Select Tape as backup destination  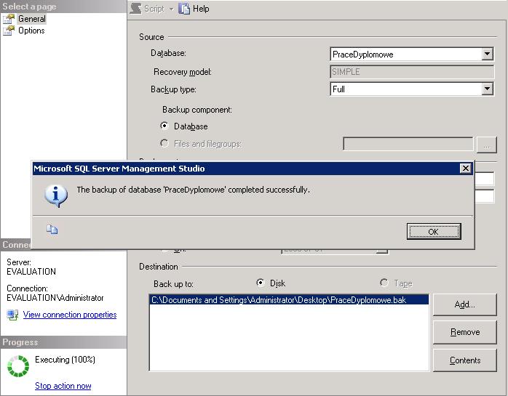pyautogui.click(x=384, y=283)
